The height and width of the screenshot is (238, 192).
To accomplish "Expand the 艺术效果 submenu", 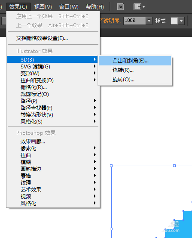I will pyautogui.click(x=53, y=189).
